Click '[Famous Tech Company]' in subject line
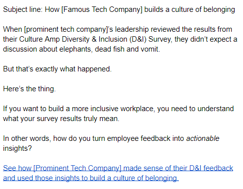Screen dimensions: 243x189 point(102,9)
